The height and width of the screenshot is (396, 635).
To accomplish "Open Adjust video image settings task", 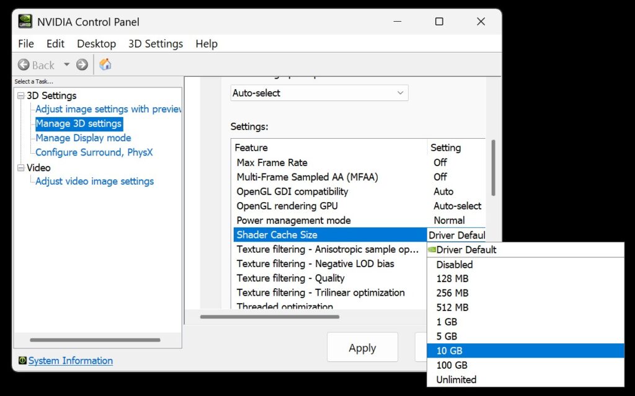I will pos(94,182).
